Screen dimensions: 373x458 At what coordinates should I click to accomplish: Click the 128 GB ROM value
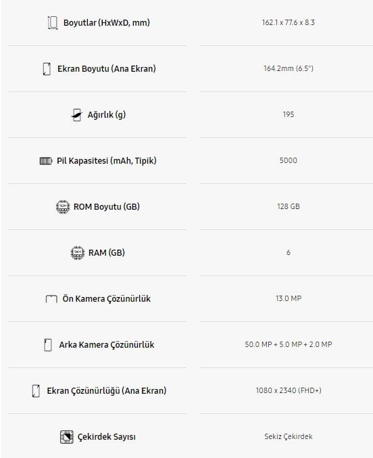289,206
